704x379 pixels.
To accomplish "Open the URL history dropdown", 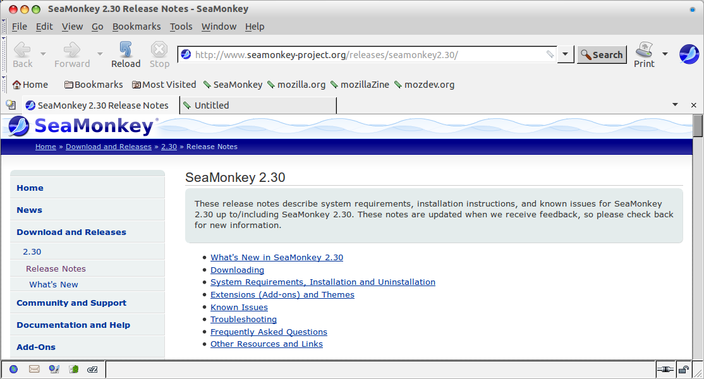I will pos(565,55).
